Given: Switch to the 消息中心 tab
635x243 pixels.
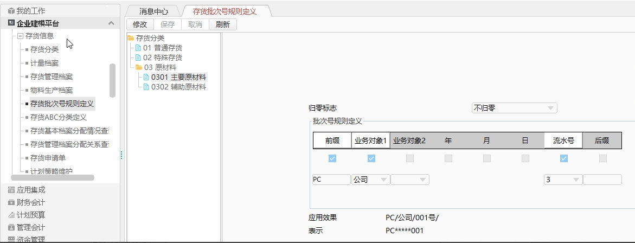Looking at the screenshot, I should point(153,12).
